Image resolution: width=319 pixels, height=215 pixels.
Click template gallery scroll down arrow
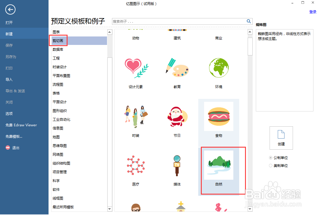(x=250, y=209)
